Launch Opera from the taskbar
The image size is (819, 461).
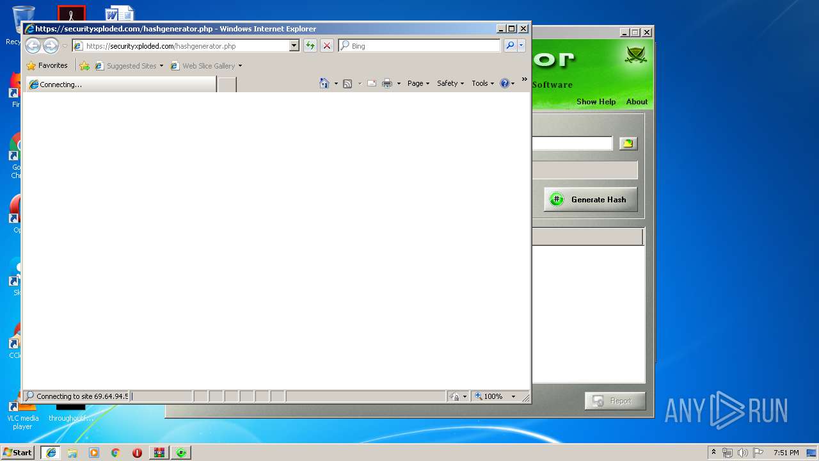click(137, 453)
